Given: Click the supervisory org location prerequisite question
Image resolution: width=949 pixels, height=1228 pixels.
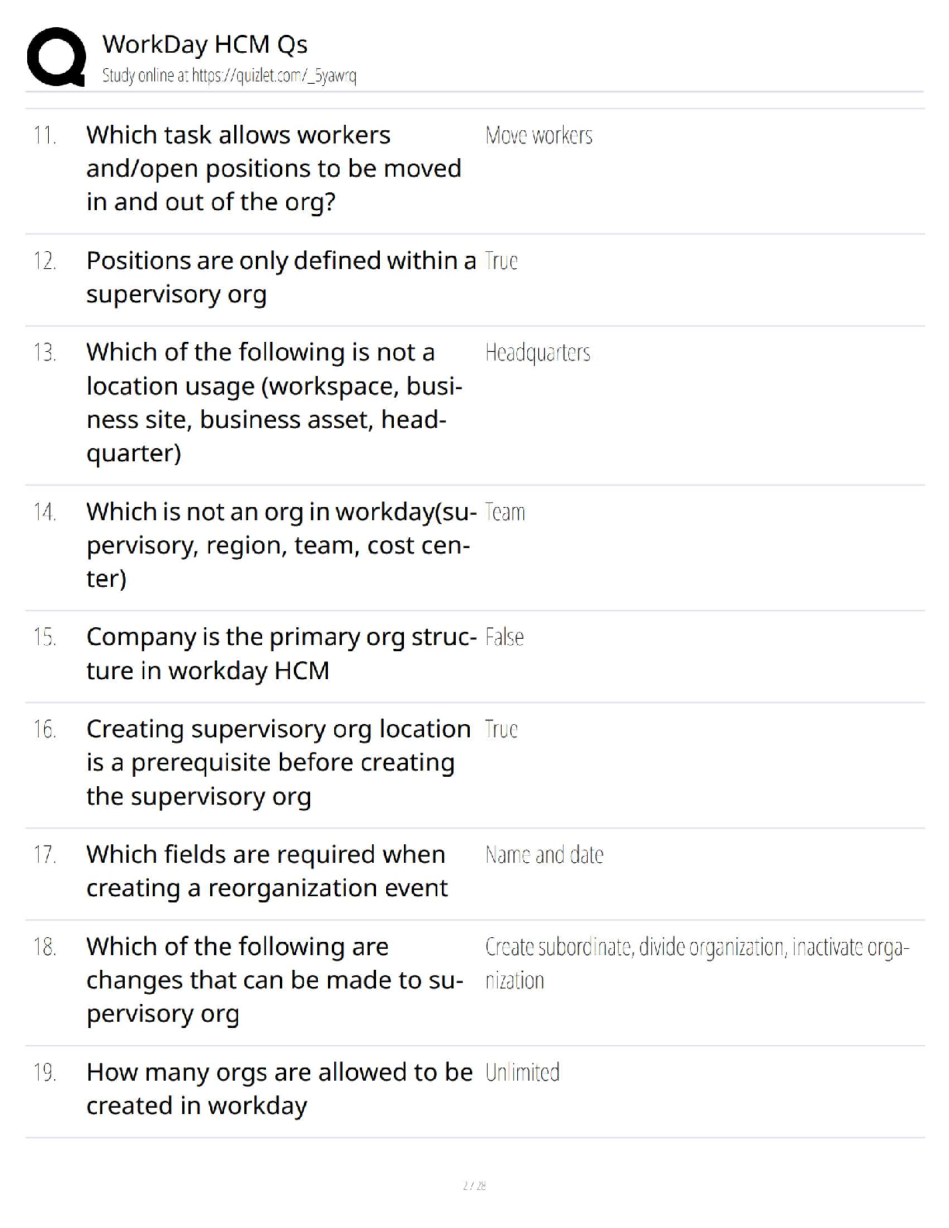Looking at the screenshot, I should point(278,762).
